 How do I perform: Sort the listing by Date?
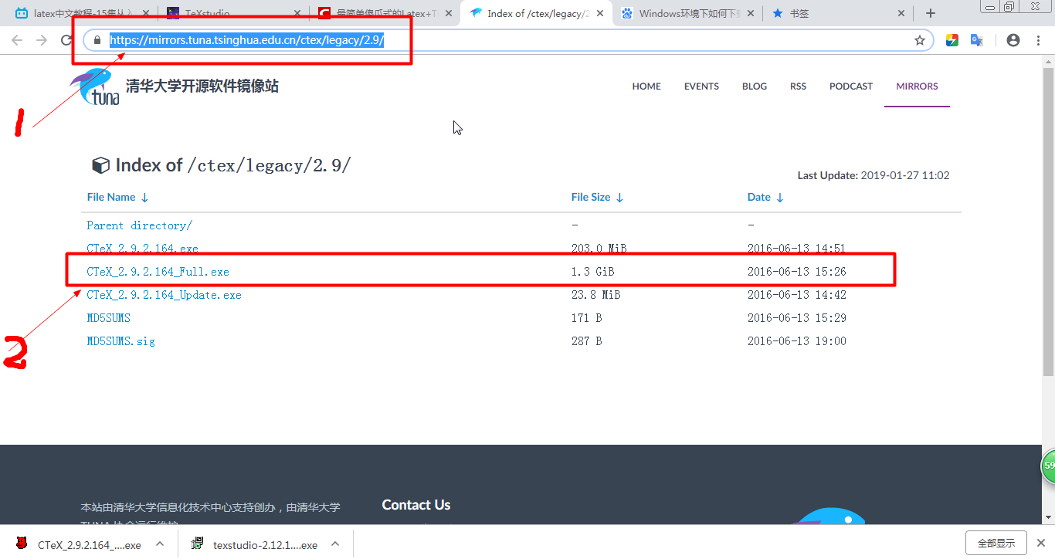pyautogui.click(x=765, y=197)
